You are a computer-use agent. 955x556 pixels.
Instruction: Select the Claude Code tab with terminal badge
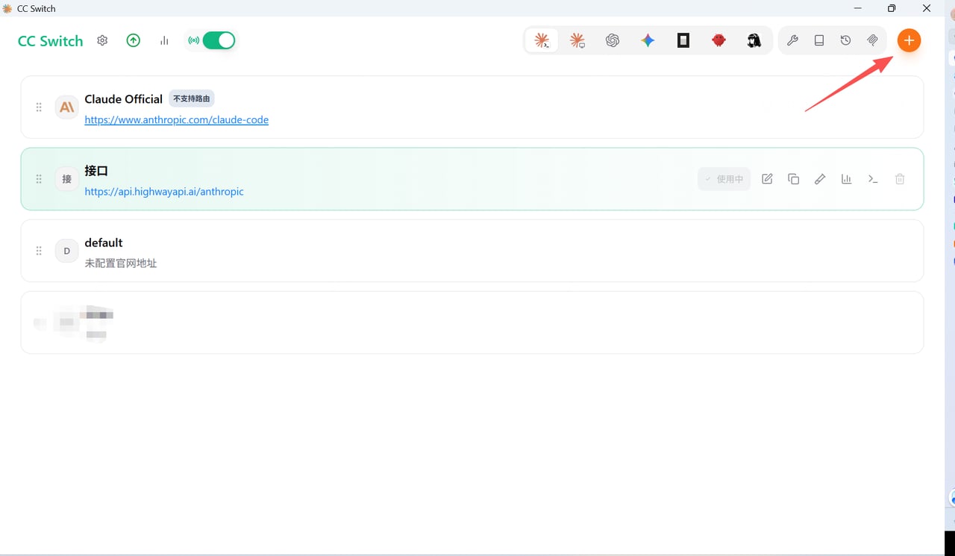[x=542, y=41]
